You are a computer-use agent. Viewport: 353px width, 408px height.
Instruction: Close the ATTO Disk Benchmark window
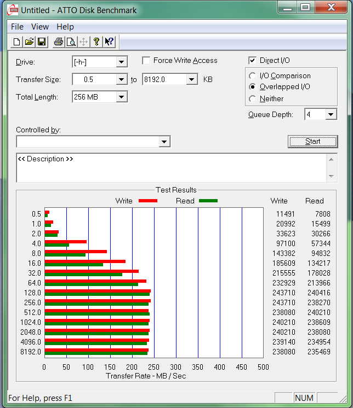pyautogui.click(x=331, y=8)
